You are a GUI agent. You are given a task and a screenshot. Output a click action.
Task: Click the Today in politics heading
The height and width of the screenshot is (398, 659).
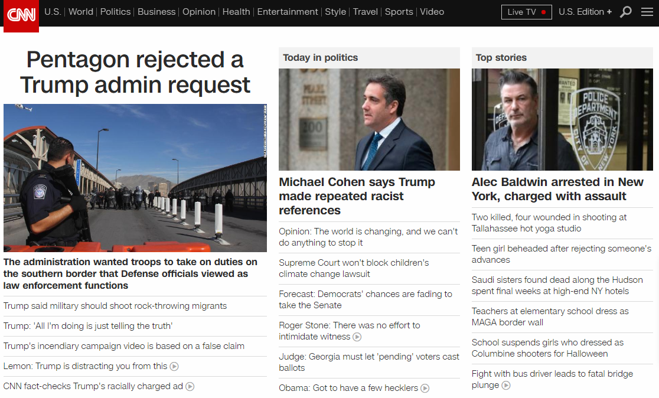(x=320, y=58)
